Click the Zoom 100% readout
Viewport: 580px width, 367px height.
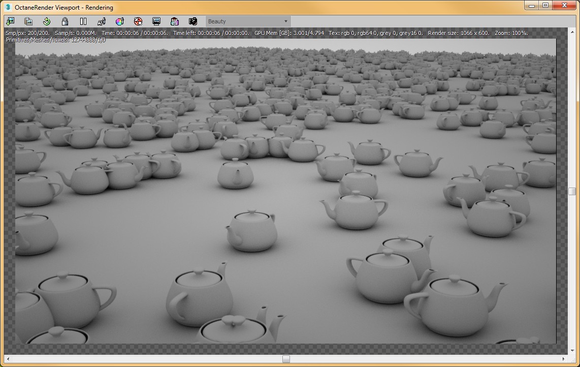point(511,33)
